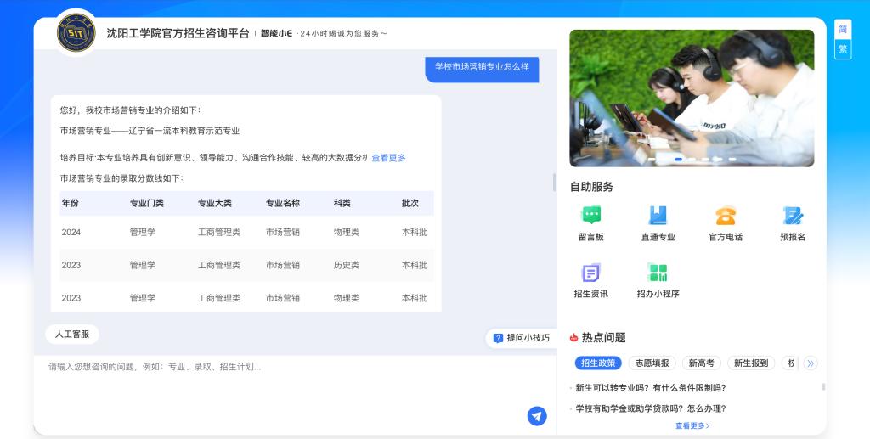Click the SIT school logo
870x439 pixels.
(76, 33)
